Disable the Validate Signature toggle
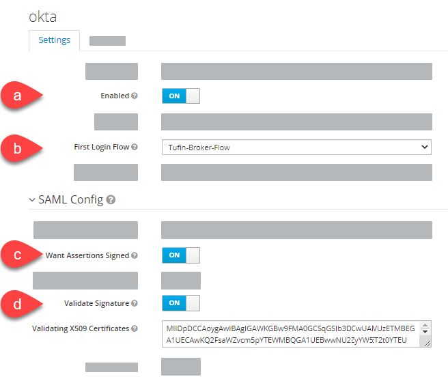Viewport: 448px width, 381px height. point(181,302)
